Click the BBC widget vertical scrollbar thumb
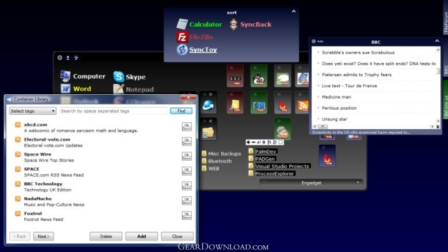The image size is (448, 252). 438,70
